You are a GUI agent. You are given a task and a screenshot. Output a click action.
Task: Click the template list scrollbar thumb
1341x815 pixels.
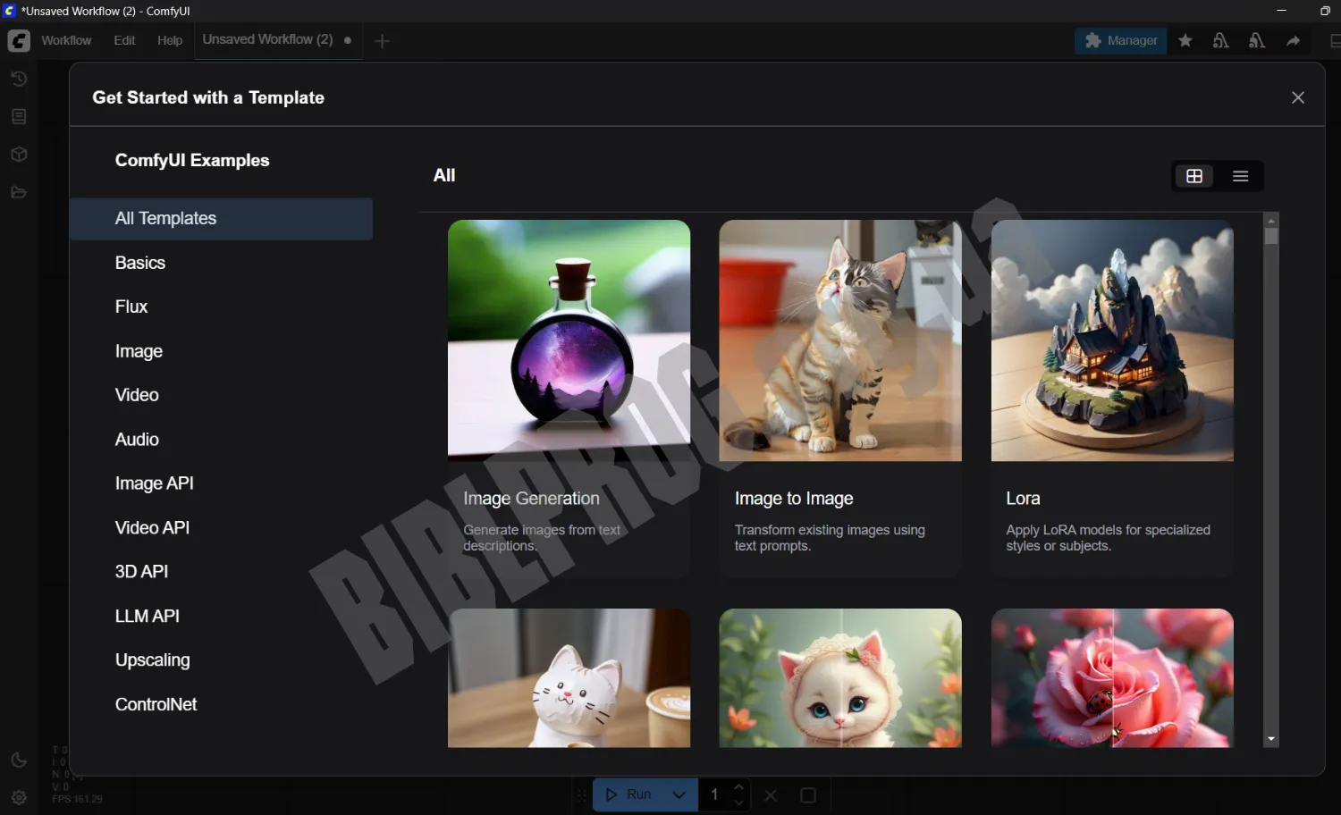click(1271, 236)
